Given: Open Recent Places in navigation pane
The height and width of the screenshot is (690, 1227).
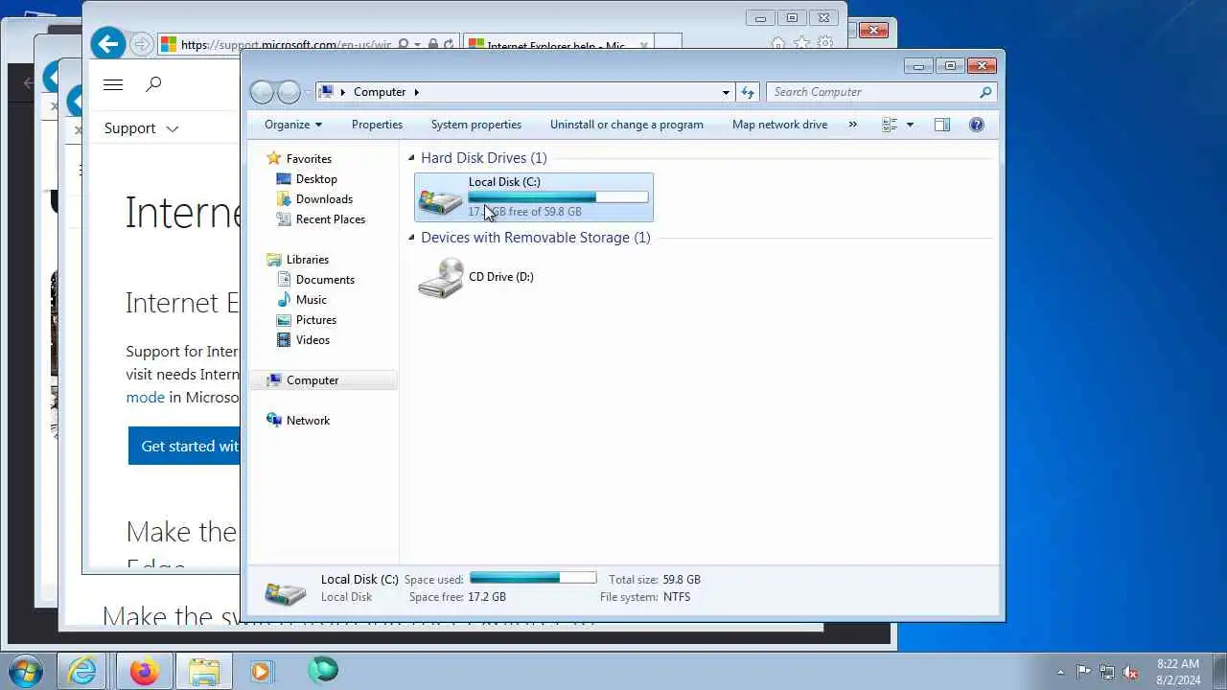Looking at the screenshot, I should pyautogui.click(x=331, y=219).
